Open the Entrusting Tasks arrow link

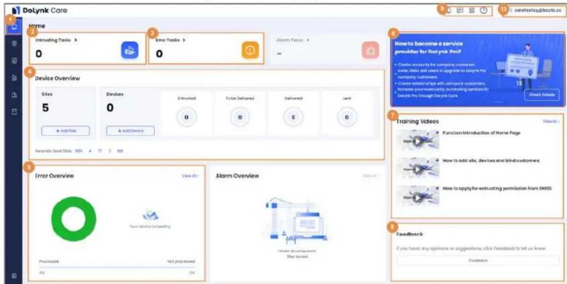(x=56, y=40)
